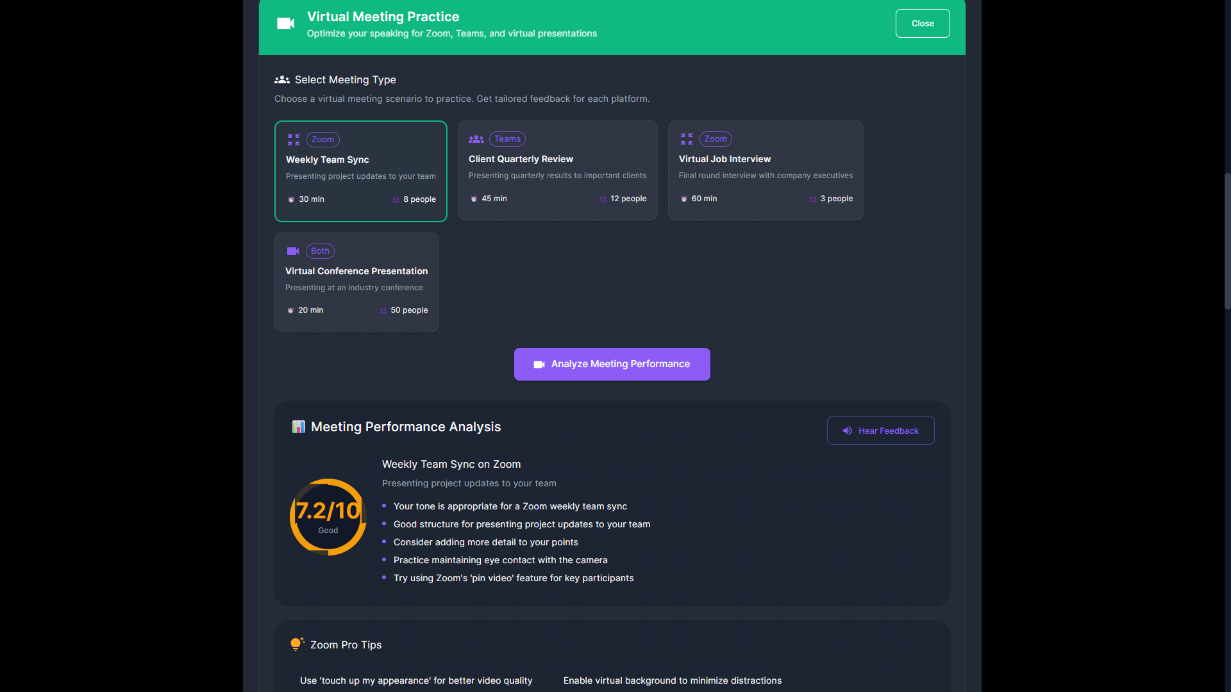Click the page's vertical scrollbar thumb
1231x692 pixels.
(1227, 241)
